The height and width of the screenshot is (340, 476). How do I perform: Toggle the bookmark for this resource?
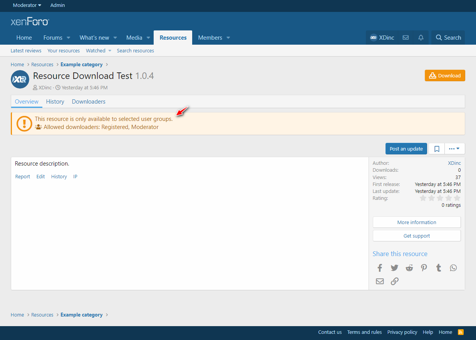point(437,149)
